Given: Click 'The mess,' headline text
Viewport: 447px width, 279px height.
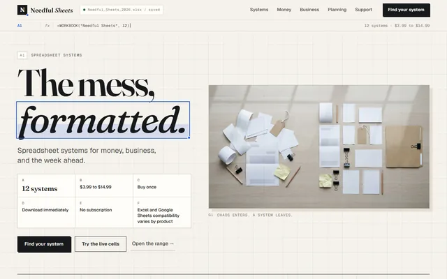Looking at the screenshot, I should [86, 84].
